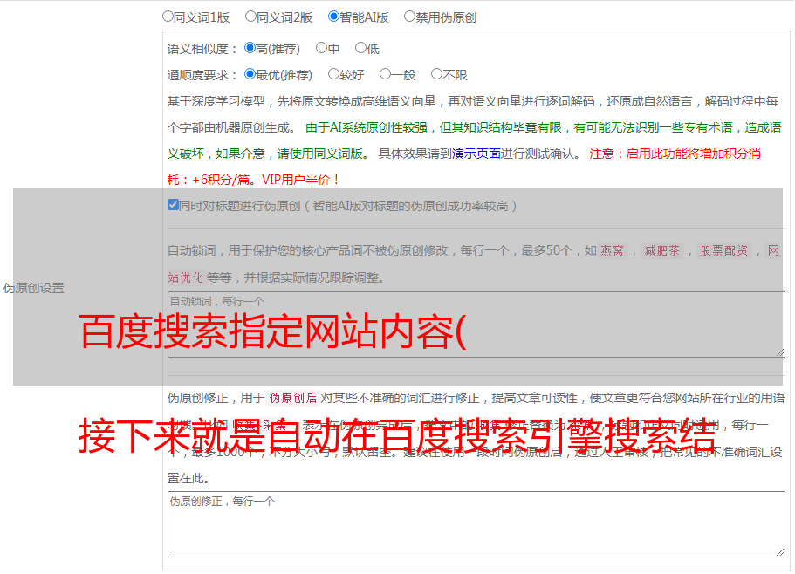Choose the 智能AI版 radio option

pyautogui.click(x=333, y=17)
